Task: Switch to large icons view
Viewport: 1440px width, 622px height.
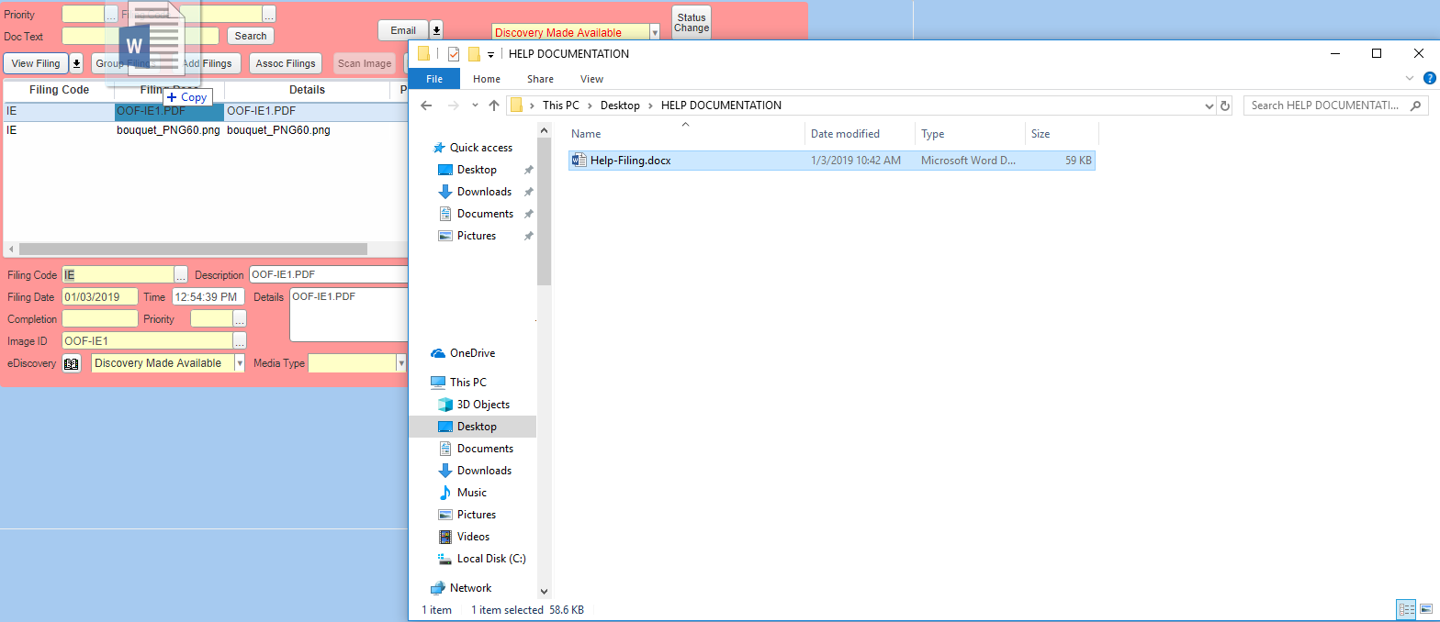Action: coord(1426,609)
